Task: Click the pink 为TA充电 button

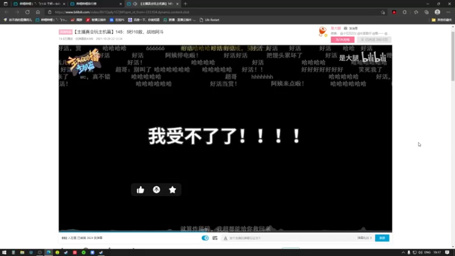Action: point(343,39)
